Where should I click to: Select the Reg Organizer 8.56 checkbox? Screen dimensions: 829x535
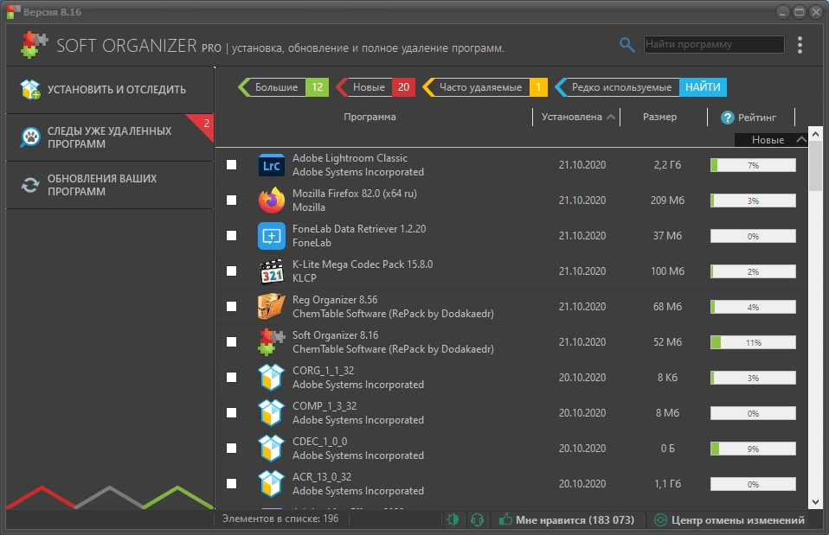232,306
